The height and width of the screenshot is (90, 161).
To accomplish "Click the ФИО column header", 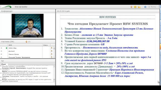I will [x=25, y=45].
